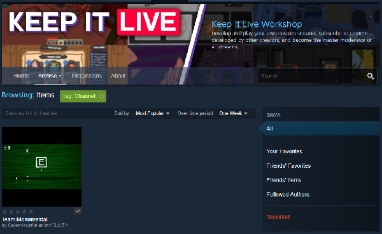Click the search magnifier icon
The width and height of the screenshot is (382, 234).
coord(371,76)
